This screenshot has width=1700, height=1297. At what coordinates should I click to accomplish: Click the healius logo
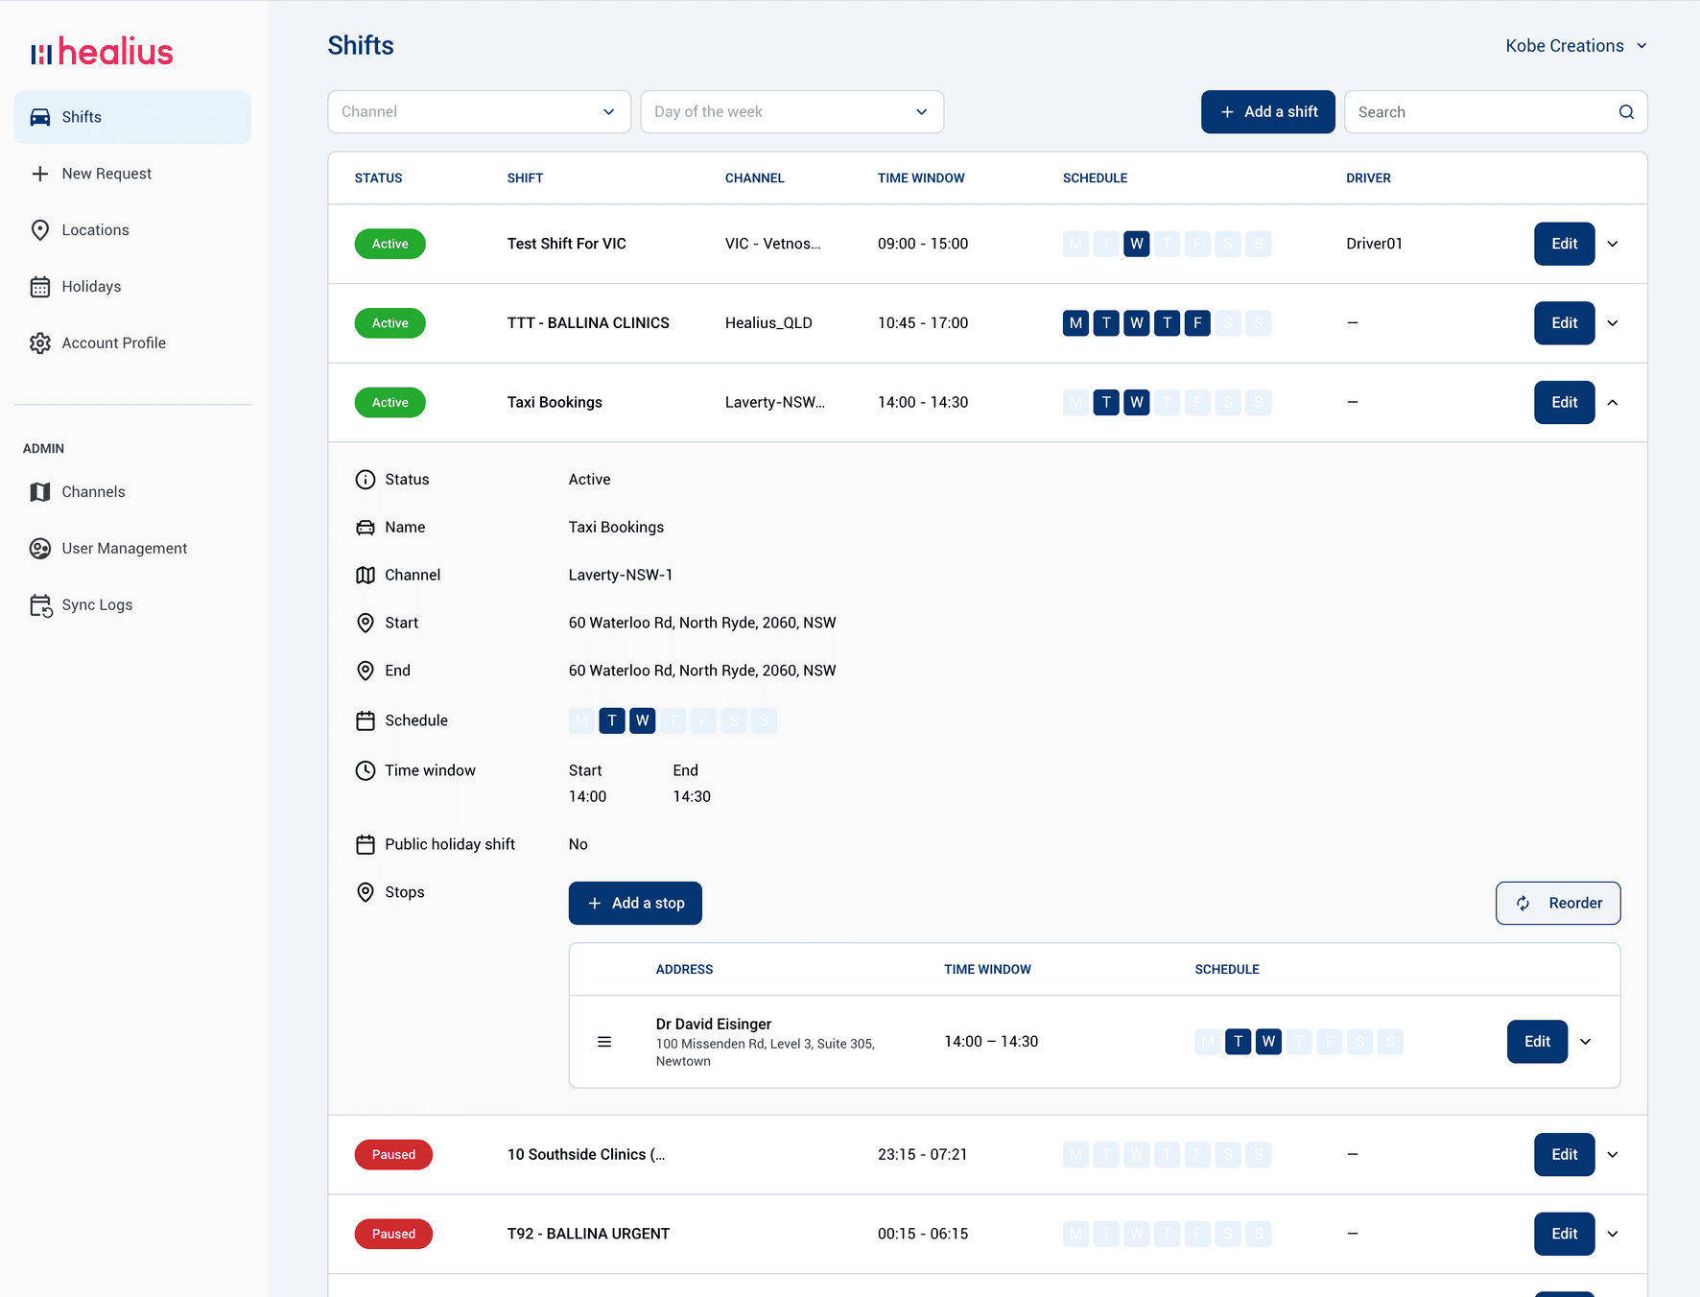point(102,52)
